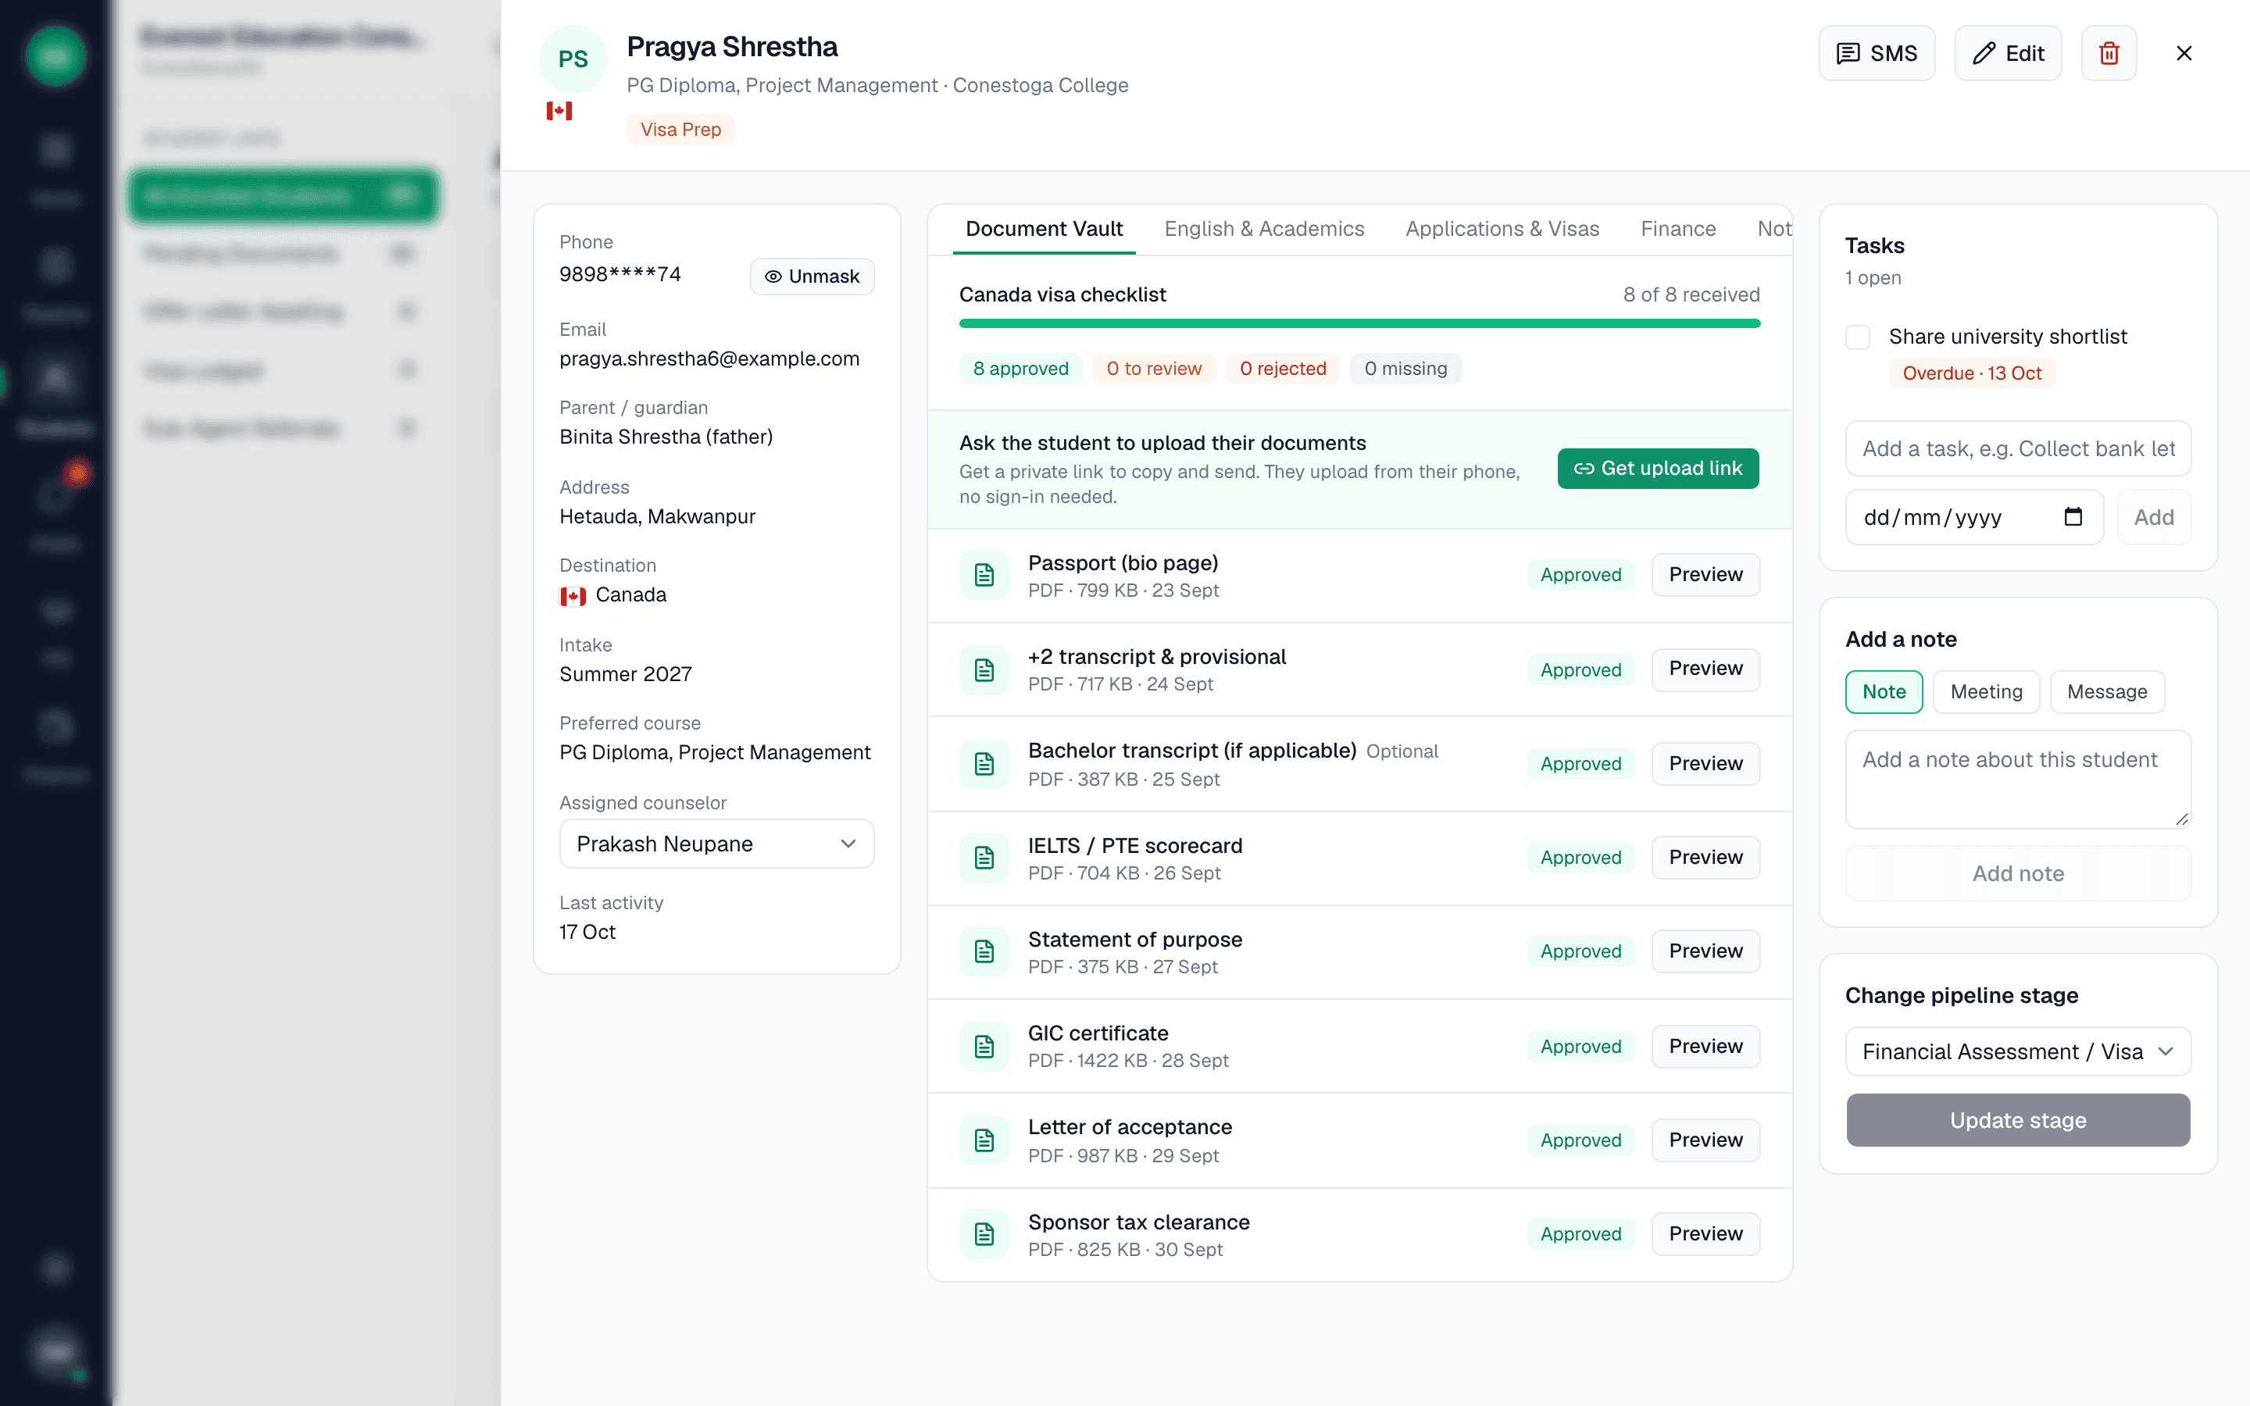The height and width of the screenshot is (1406, 2250).
Task: Preview the Sponsor tax clearance document
Action: pyautogui.click(x=1705, y=1234)
